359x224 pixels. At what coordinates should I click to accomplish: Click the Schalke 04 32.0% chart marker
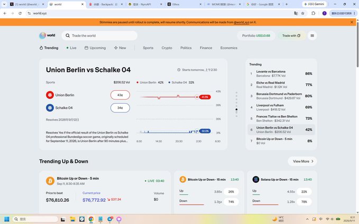pos(205,131)
